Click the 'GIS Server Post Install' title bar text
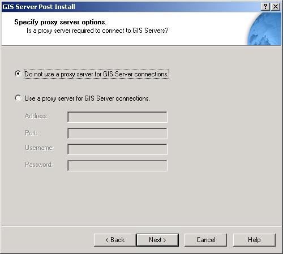 38,7
